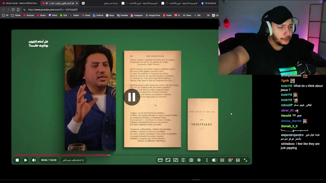Open the SC bookmark
Viewport: 326px width, 183px height.
coord(177,15)
